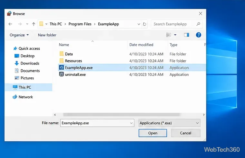This screenshot has width=245, height=158.
Task: Change the view layout icon
Action: pos(169,35)
